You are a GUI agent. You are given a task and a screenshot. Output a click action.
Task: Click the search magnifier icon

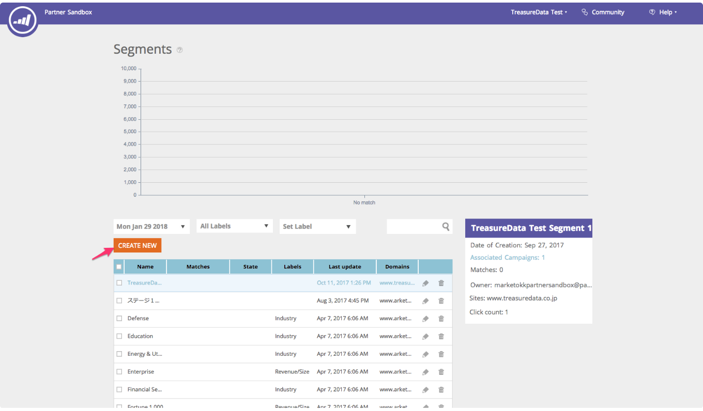446,226
